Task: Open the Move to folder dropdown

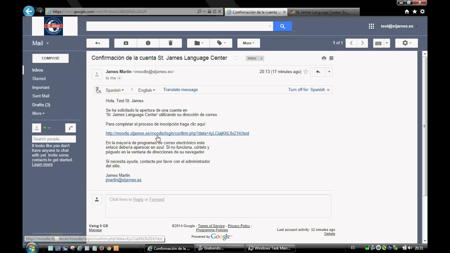Action: tap(199, 43)
